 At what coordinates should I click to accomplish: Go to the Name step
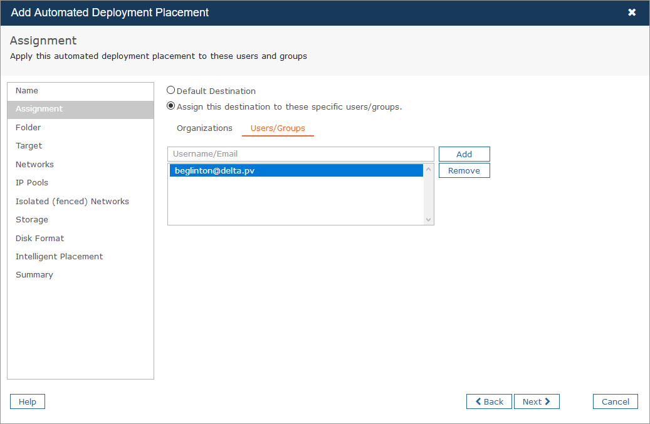pos(27,91)
